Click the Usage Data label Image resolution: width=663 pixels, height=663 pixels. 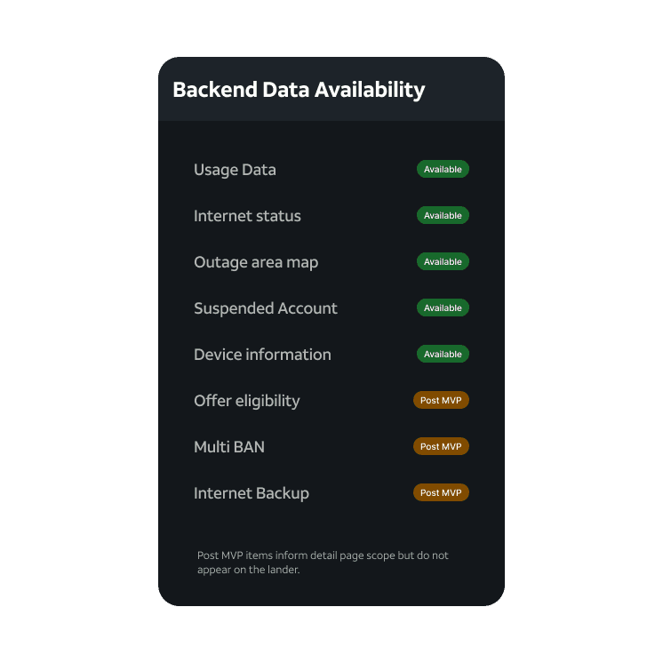tap(235, 170)
